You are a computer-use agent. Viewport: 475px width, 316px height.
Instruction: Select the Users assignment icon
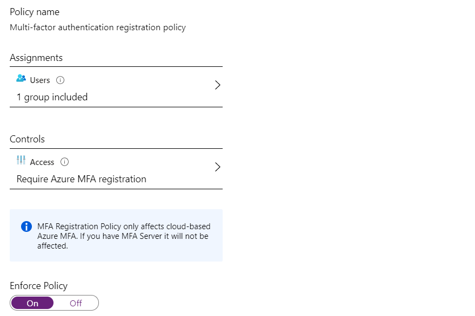coord(21,79)
